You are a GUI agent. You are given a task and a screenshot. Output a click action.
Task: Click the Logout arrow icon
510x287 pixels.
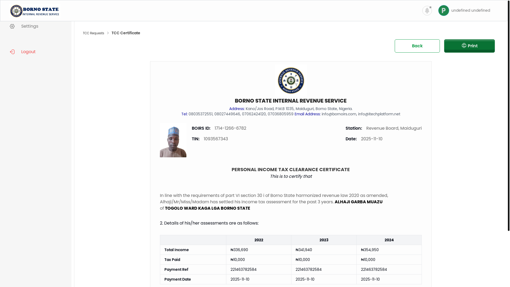pyautogui.click(x=12, y=52)
